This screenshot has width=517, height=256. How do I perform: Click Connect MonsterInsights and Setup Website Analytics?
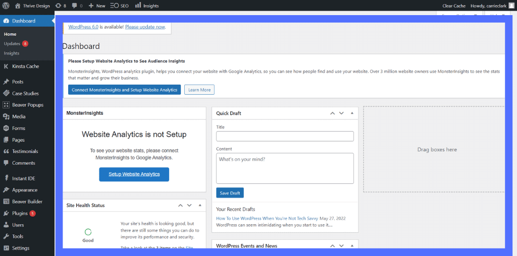[124, 90]
